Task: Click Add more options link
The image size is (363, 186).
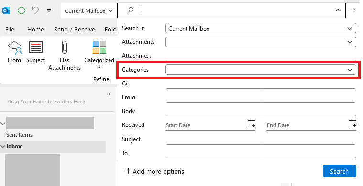Action: pos(154,171)
